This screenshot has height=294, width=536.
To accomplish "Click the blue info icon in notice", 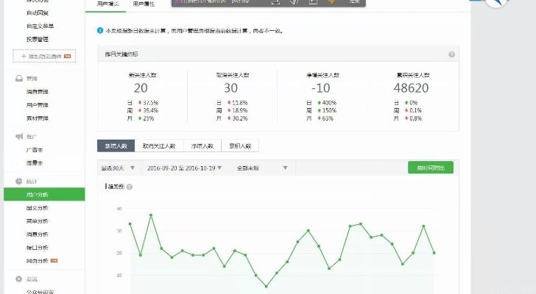I will (x=100, y=31).
